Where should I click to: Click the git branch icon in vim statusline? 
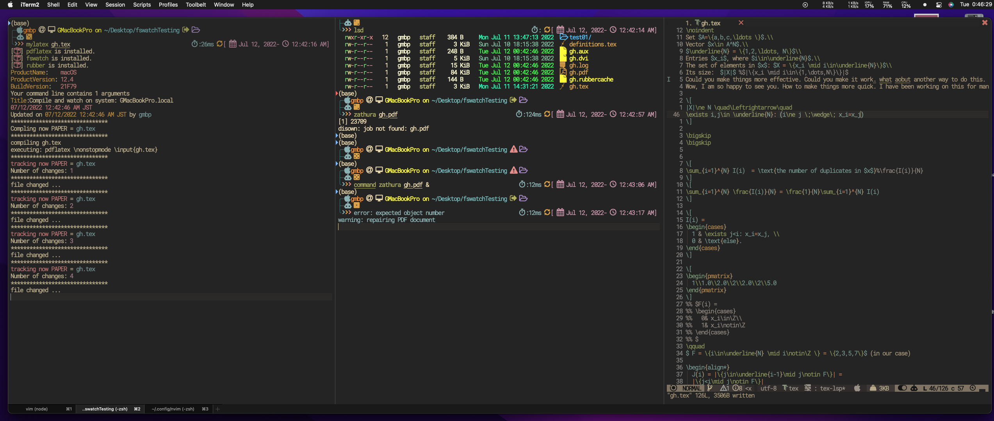710,388
